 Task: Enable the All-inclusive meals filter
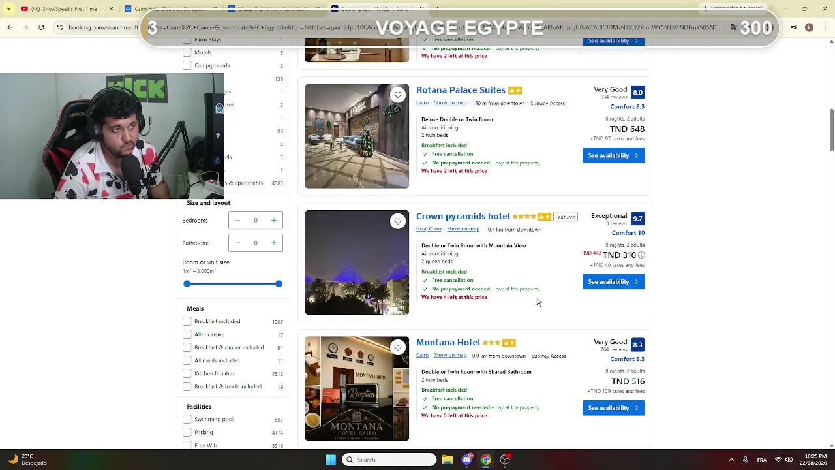point(187,334)
